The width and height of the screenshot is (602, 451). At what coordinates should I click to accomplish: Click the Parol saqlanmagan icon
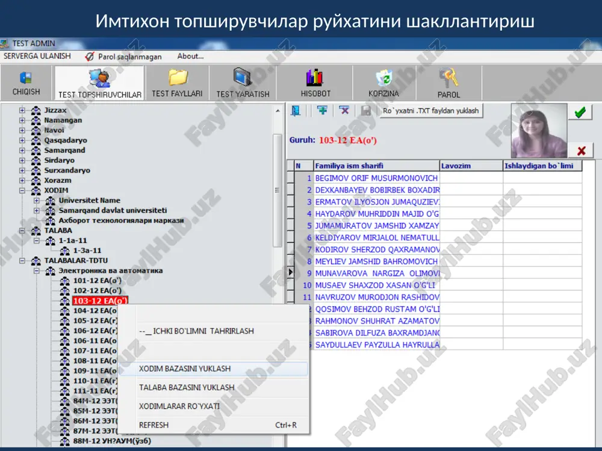coord(90,57)
